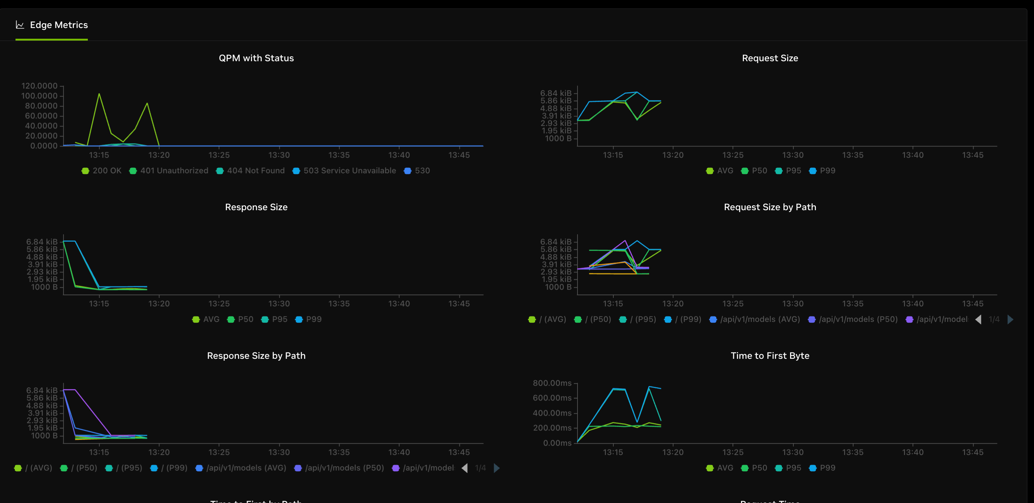The width and height of the screenshot is (1034, 503).
Task: Click the Request Size by Path chart title
Action: coord(770,207)
